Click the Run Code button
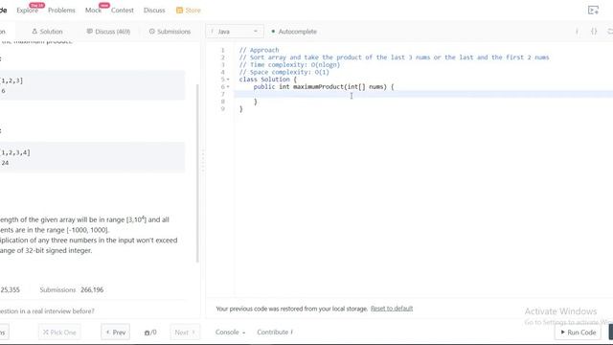The image size is (613, 345). point(578,333)
